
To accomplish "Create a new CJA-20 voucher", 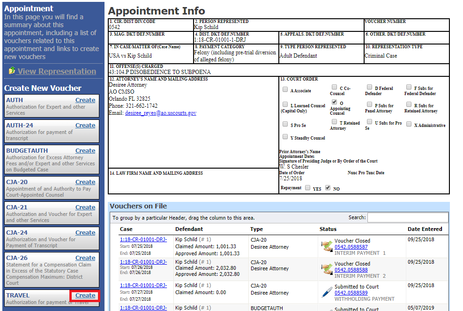I will 85,182.
